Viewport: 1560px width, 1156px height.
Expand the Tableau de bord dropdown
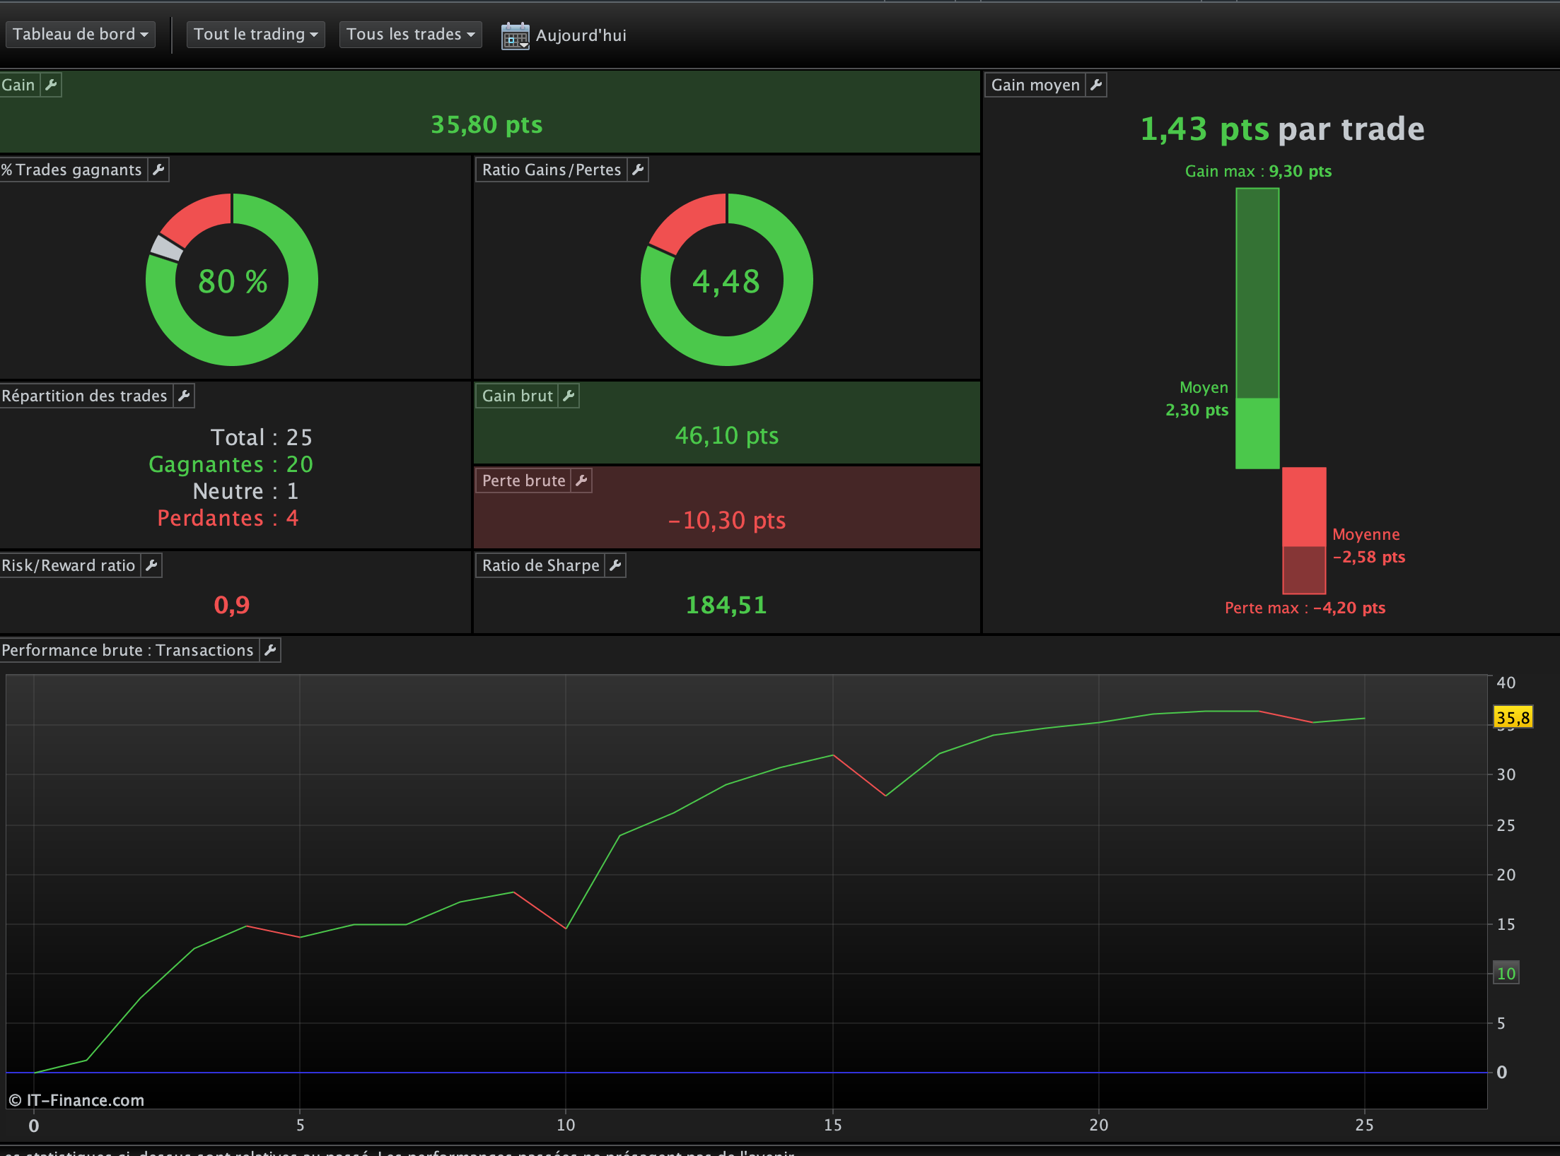81,34
